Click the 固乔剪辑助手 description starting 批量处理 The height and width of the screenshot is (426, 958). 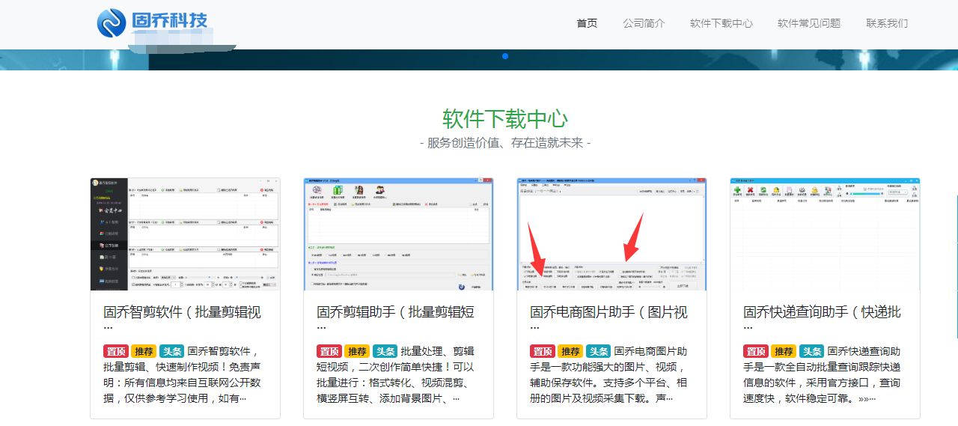coord(395,374)
